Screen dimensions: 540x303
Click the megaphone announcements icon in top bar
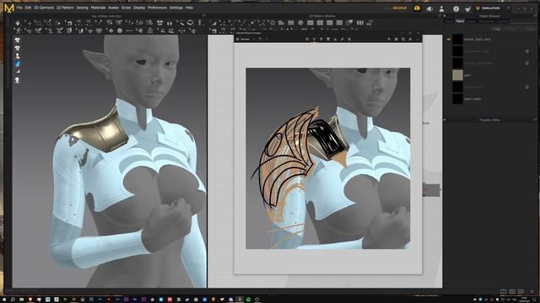(x=429, y=8)
